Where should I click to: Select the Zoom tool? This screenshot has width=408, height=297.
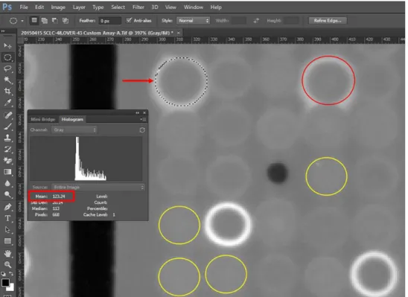(7, 265)
